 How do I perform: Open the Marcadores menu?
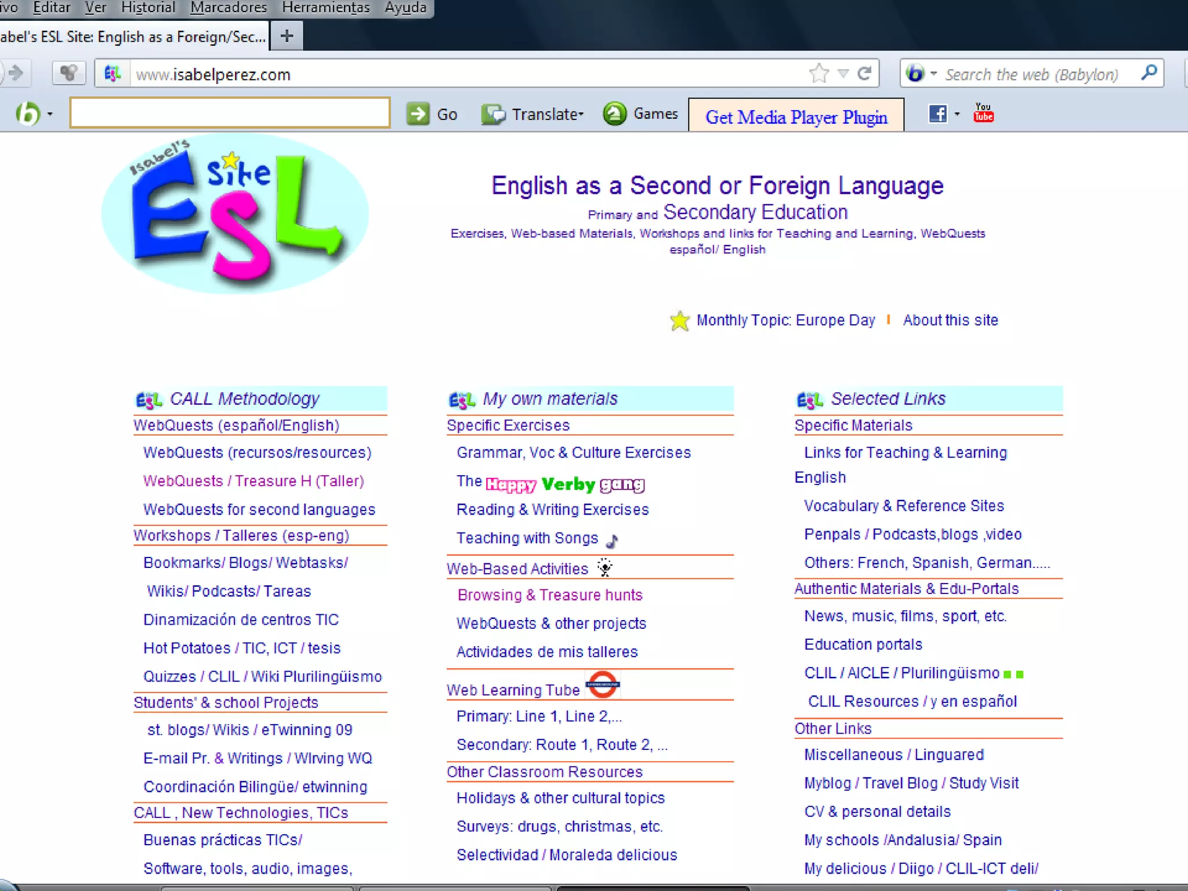[x=229, y=8]
